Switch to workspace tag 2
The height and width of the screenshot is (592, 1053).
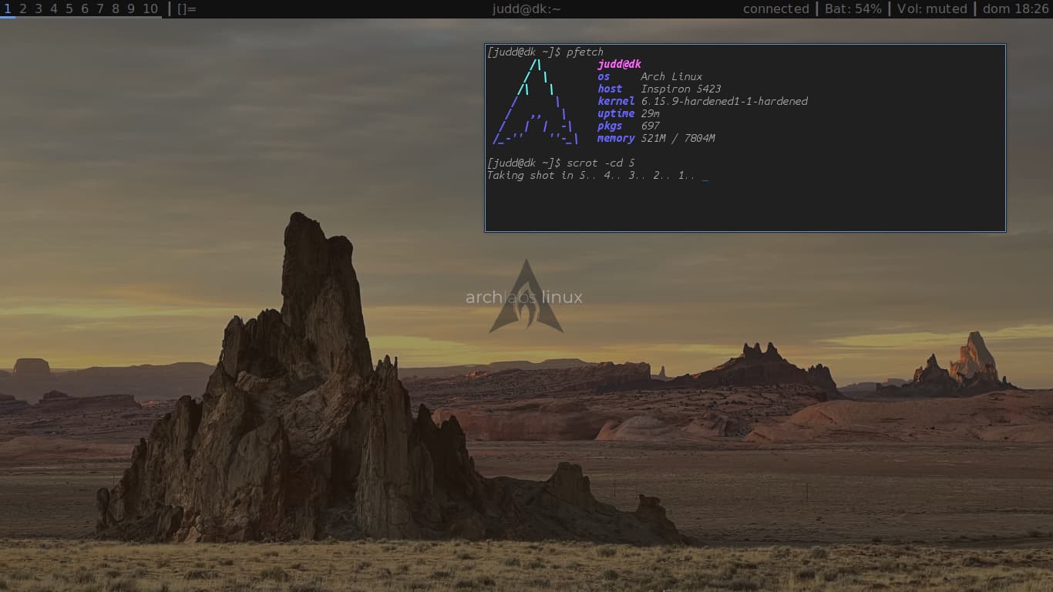23,9
